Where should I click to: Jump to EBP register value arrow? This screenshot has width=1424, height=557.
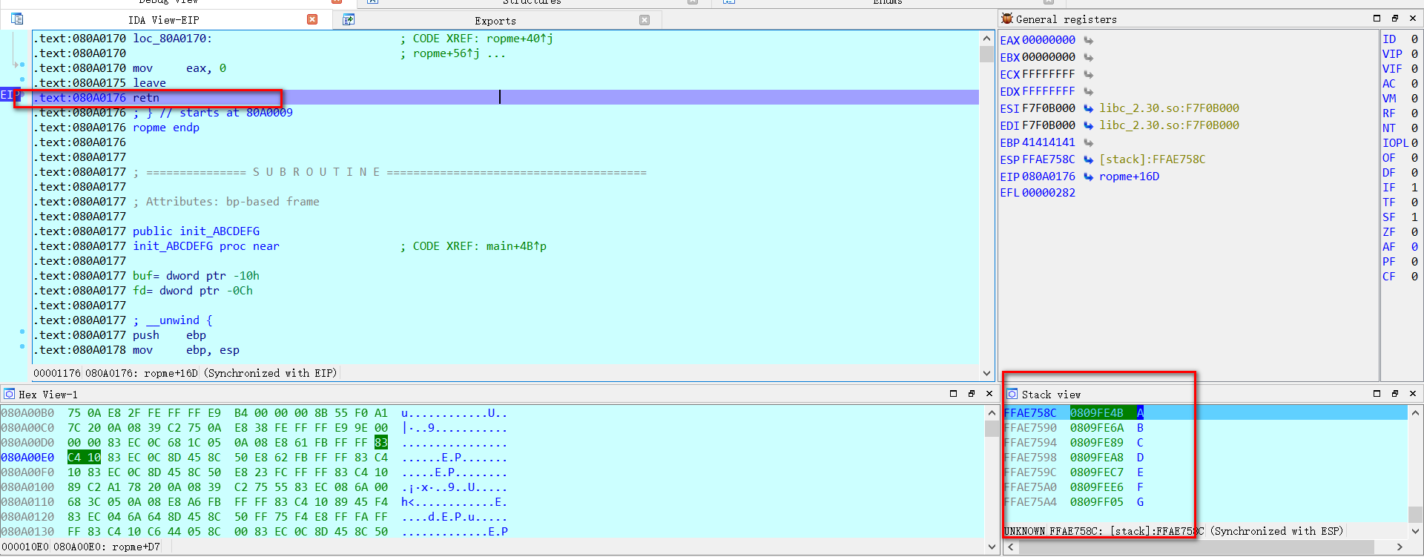1088,142
